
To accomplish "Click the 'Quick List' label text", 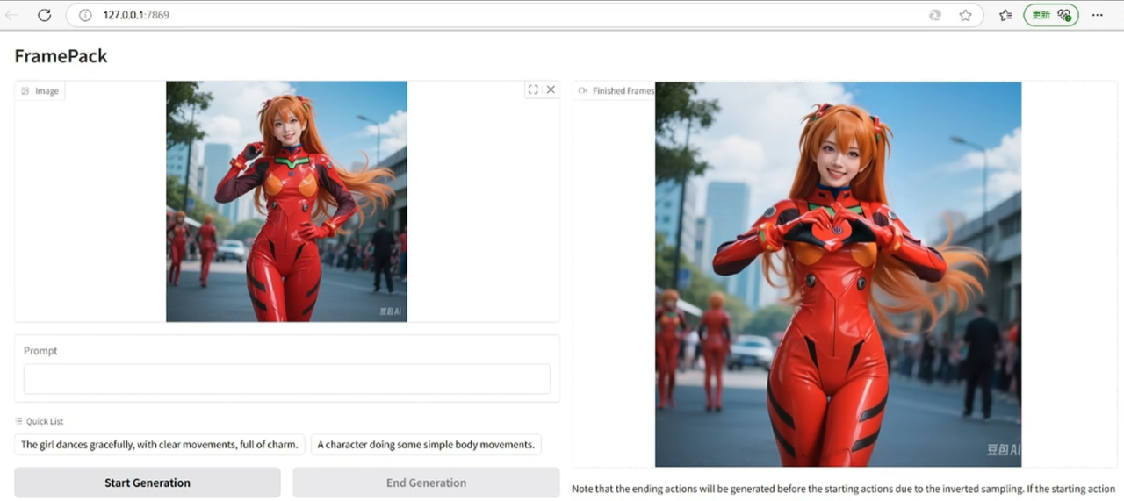I will click(45, 421).
